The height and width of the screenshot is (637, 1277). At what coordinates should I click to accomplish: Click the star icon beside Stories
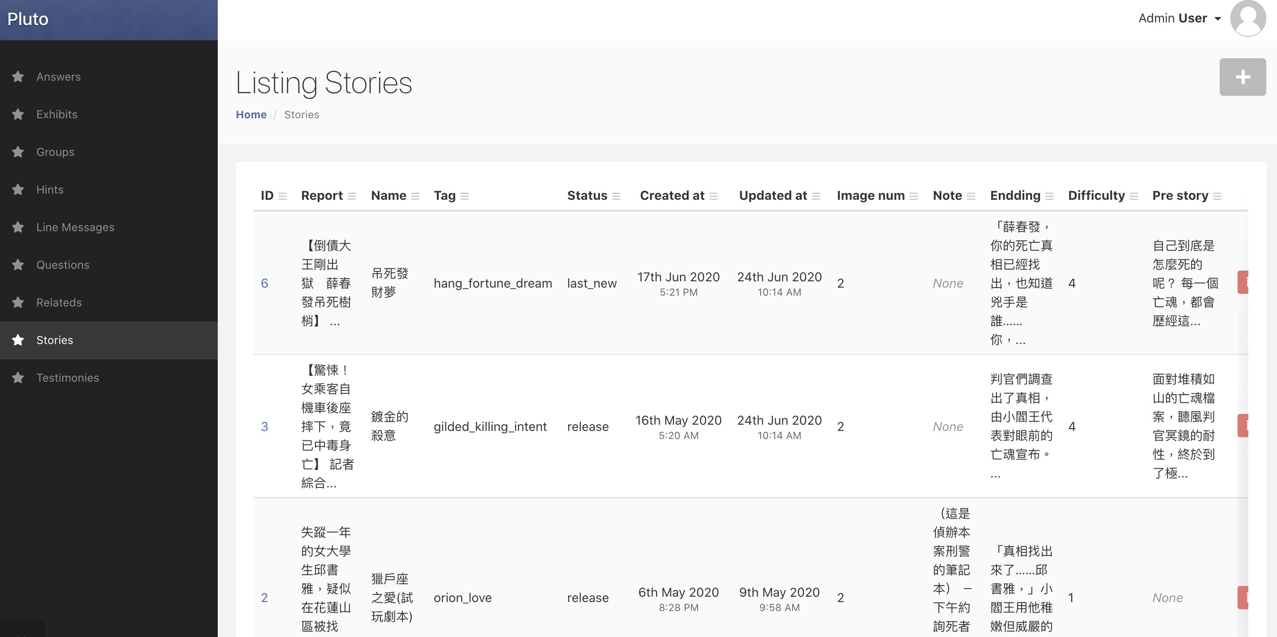tap(18, 340)
